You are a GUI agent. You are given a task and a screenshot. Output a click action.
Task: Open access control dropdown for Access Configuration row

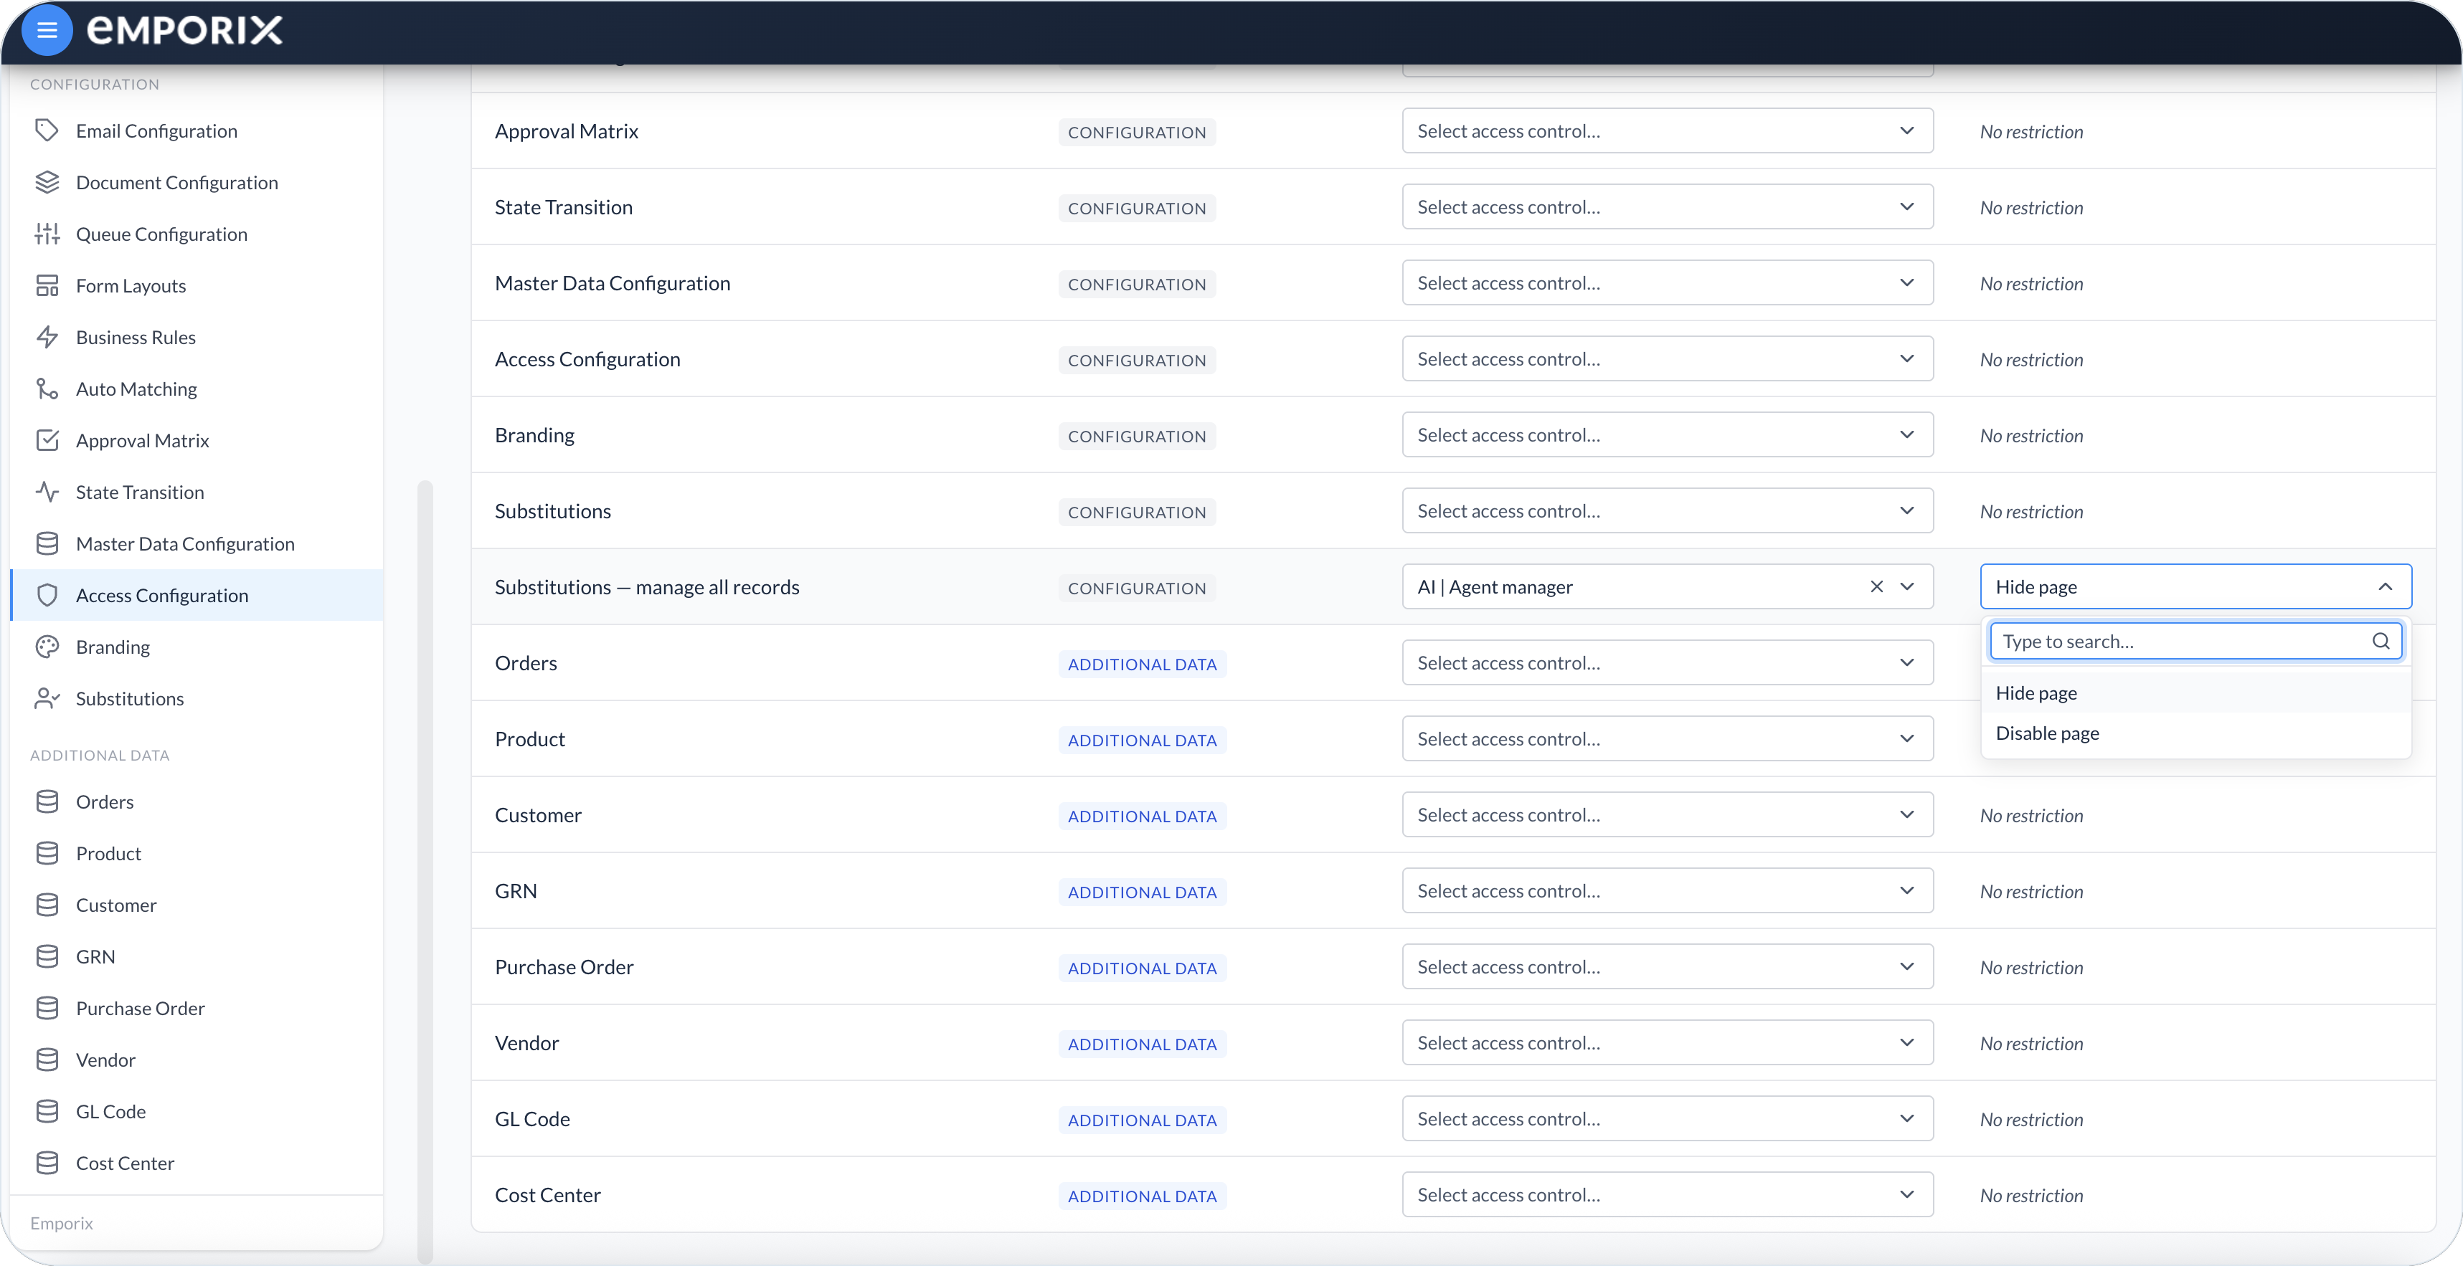point(1668,358)
